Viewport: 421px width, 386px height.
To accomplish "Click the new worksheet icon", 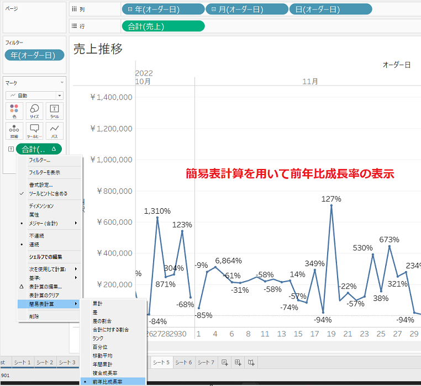I will pyautogui.click(x=225, y=363).
